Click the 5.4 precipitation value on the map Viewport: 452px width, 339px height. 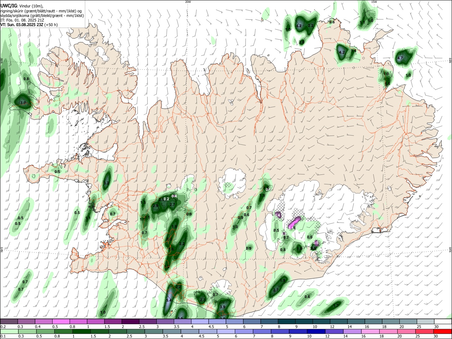point(168,301)
